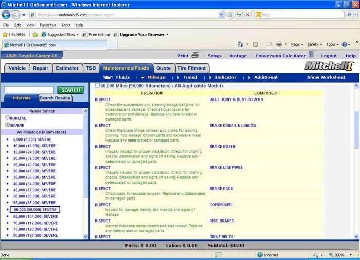Open the Tire Fitment tab
This screenshot has width=360, height=260.
click(x=191, y=68)
